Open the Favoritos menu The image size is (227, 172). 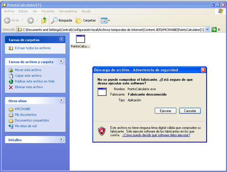pyautogui.click(x=48, y=11)
